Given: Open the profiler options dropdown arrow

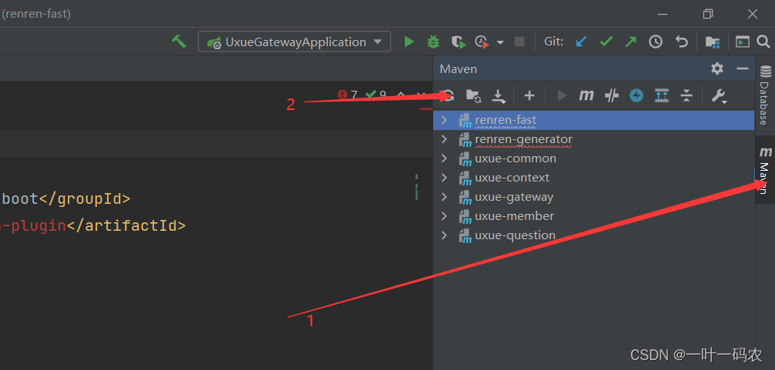Looking at the screenshot, I should point(499,42).
